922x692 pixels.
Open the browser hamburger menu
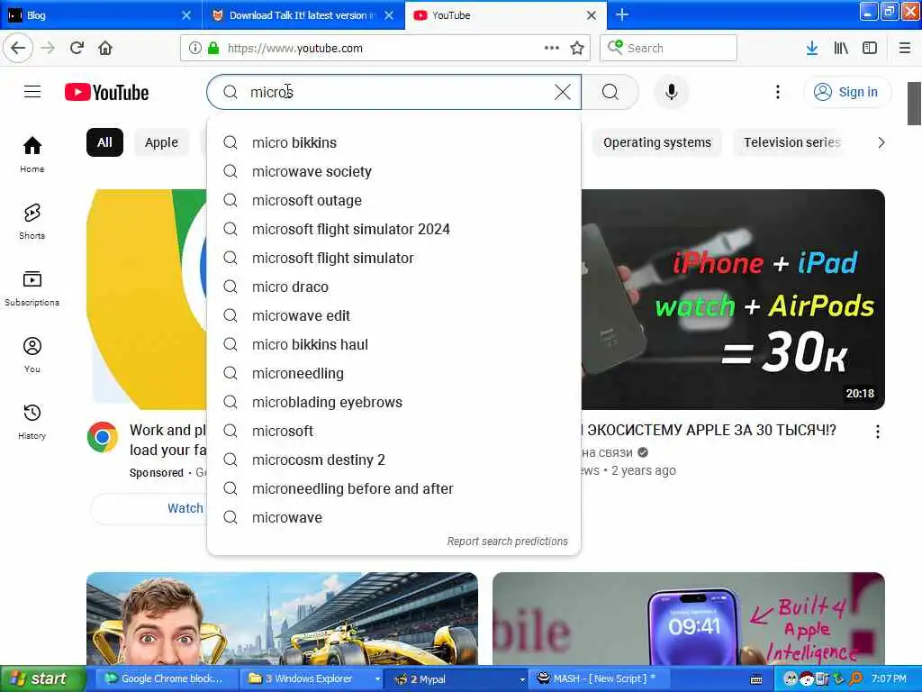point(905,49)
